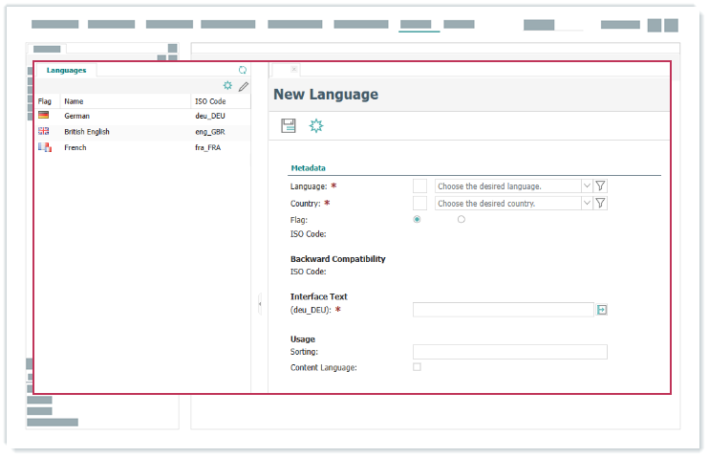Select the British English language row

pos(86,132)
